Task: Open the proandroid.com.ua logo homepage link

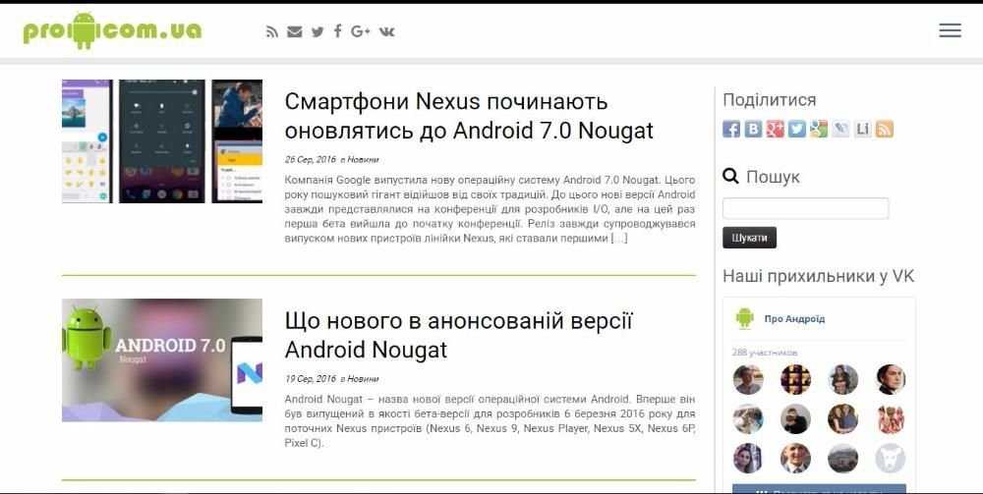Action: click(x=112, y=30)
